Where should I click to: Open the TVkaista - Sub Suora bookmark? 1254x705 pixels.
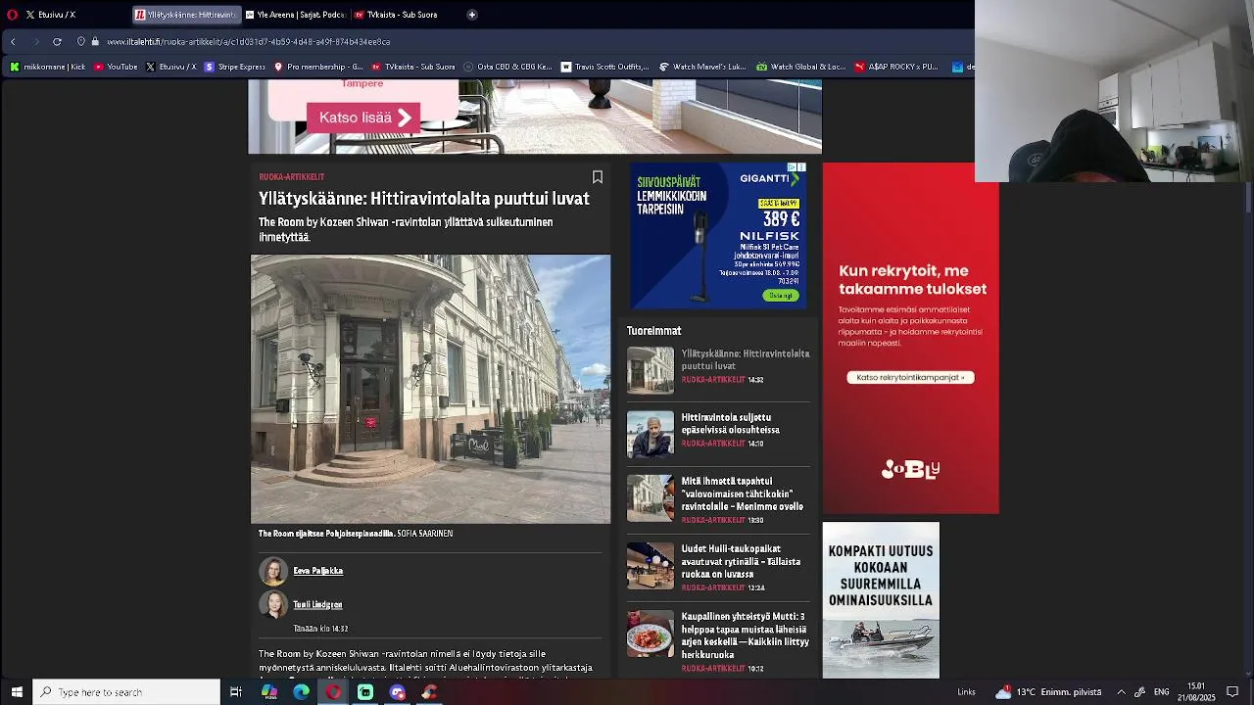[x=413, y=67]
